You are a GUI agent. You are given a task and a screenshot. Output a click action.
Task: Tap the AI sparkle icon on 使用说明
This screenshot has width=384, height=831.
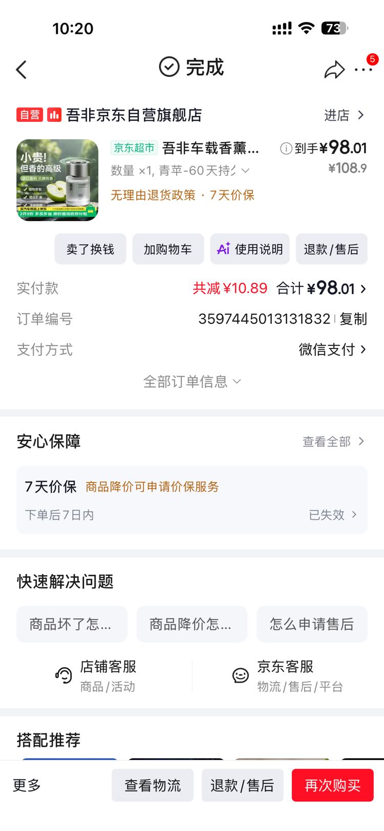(x=224, y=249)
